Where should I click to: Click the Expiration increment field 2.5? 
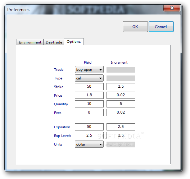click(121, 127)
